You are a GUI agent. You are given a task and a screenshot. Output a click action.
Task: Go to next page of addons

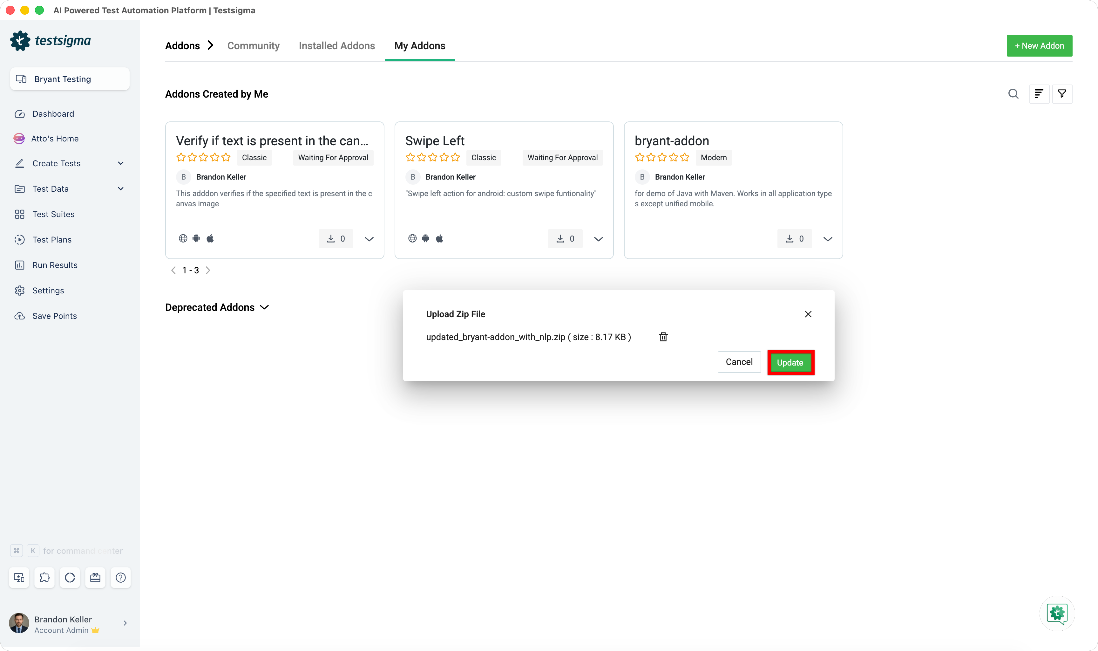coord(208,271)
